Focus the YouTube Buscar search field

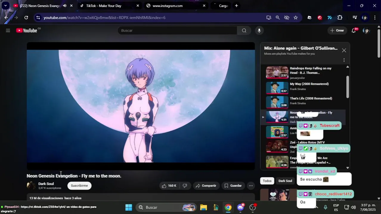[x=178, y=30]
